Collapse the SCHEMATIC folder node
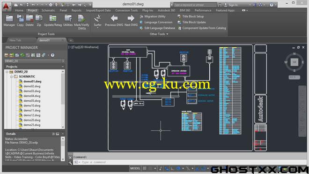 [11, 76]
